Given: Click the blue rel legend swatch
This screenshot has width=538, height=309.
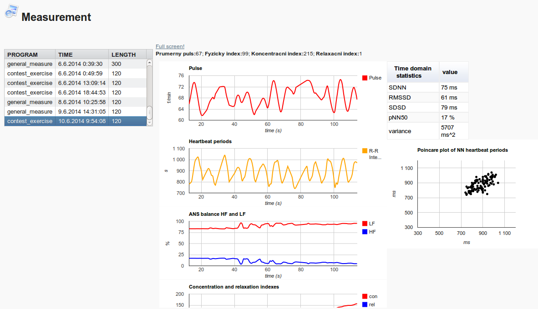Looking at the screenshot, I should [x=365, y=304].
